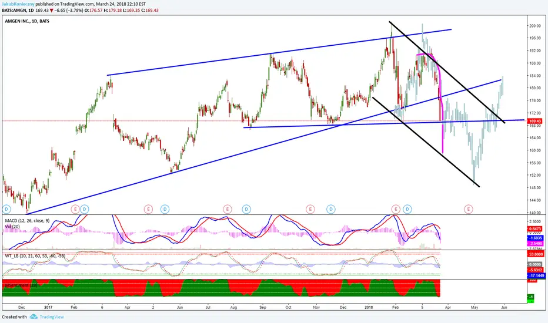This screenshot has width=548, height=323.
Task: Click the leftmost dividend marker in December 2016
Action: [6, 210]
